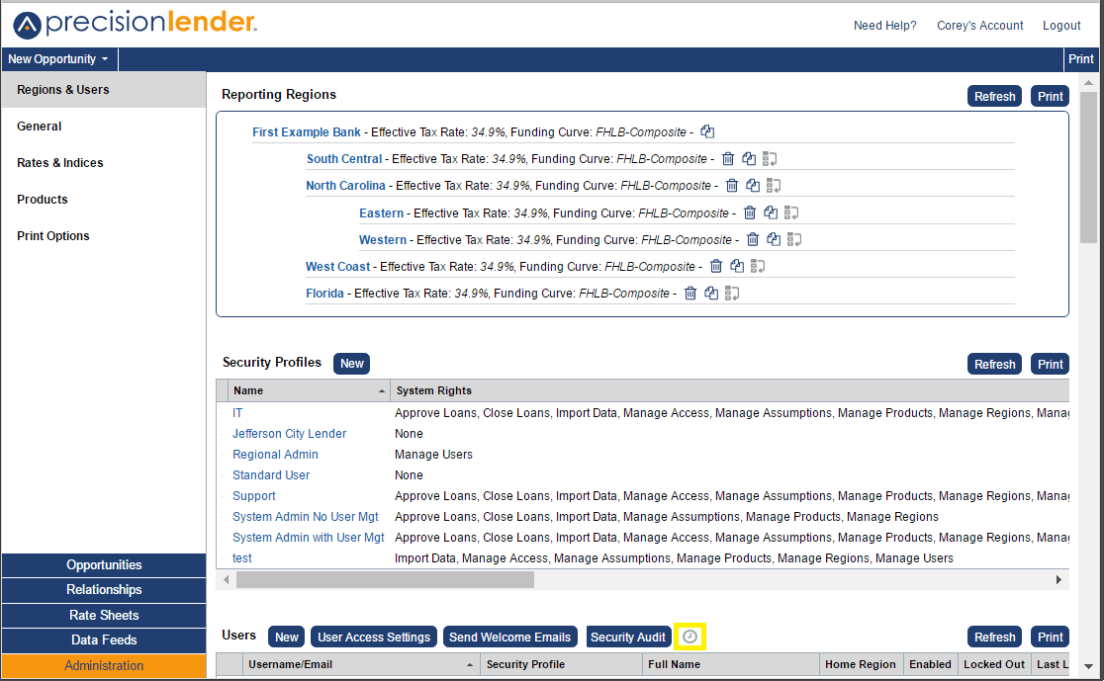Viewport: 1104px width, 681px height.
Task: Create a New security profile
Action: (351, 364)
